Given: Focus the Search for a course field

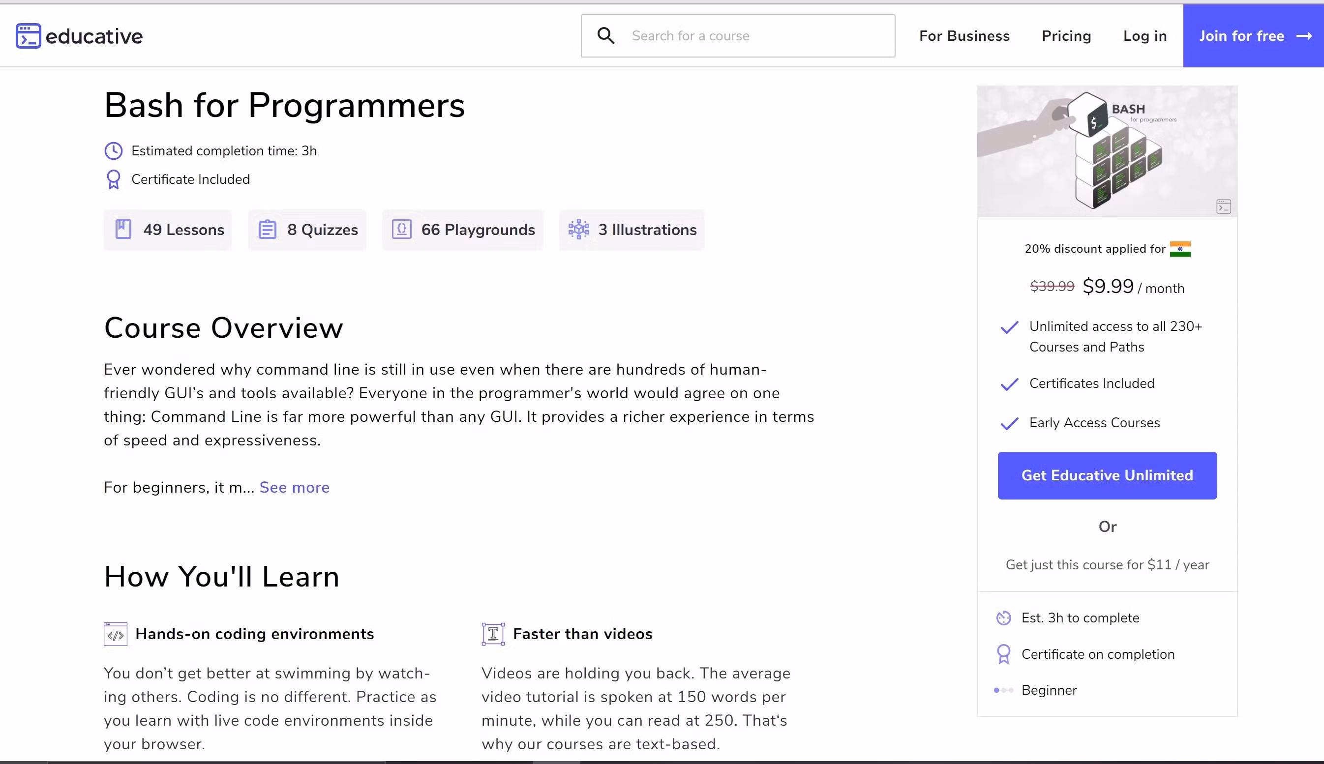Looking at the screenshot, I should [738, 36].
